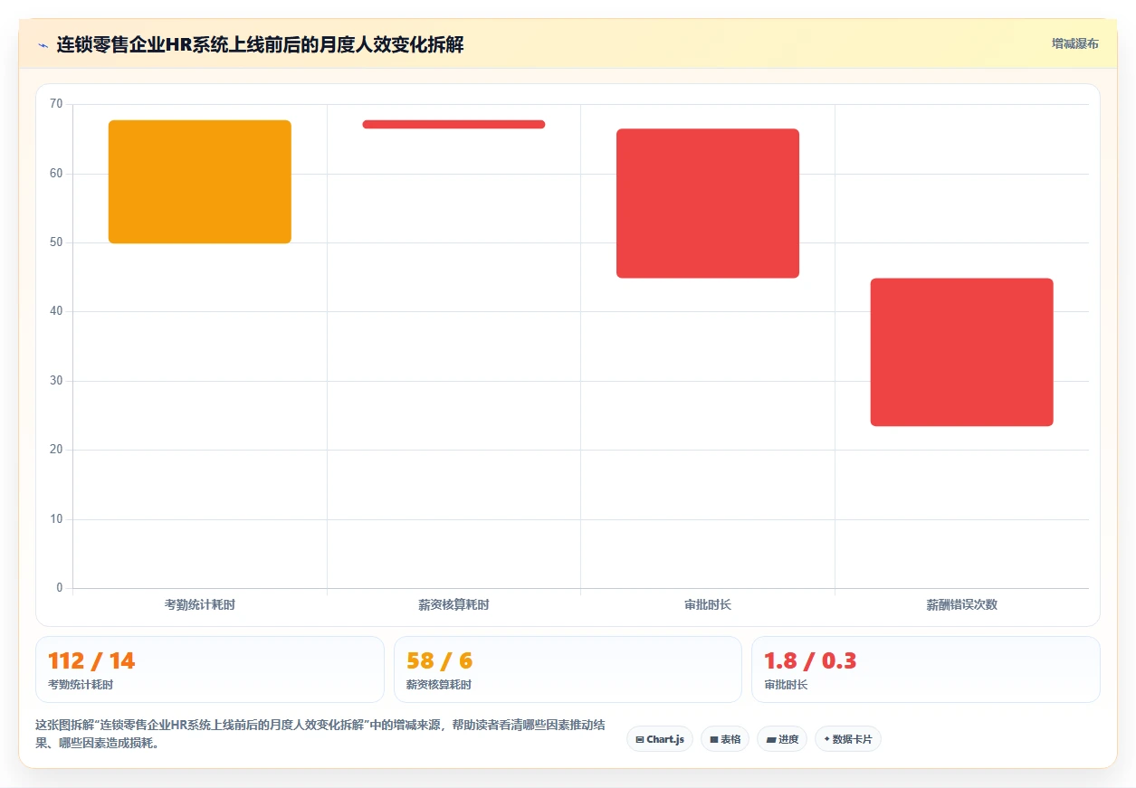Open the 1.8 / 0.3 审批时长 card
1136x788 pixels.
pos(926,669)
